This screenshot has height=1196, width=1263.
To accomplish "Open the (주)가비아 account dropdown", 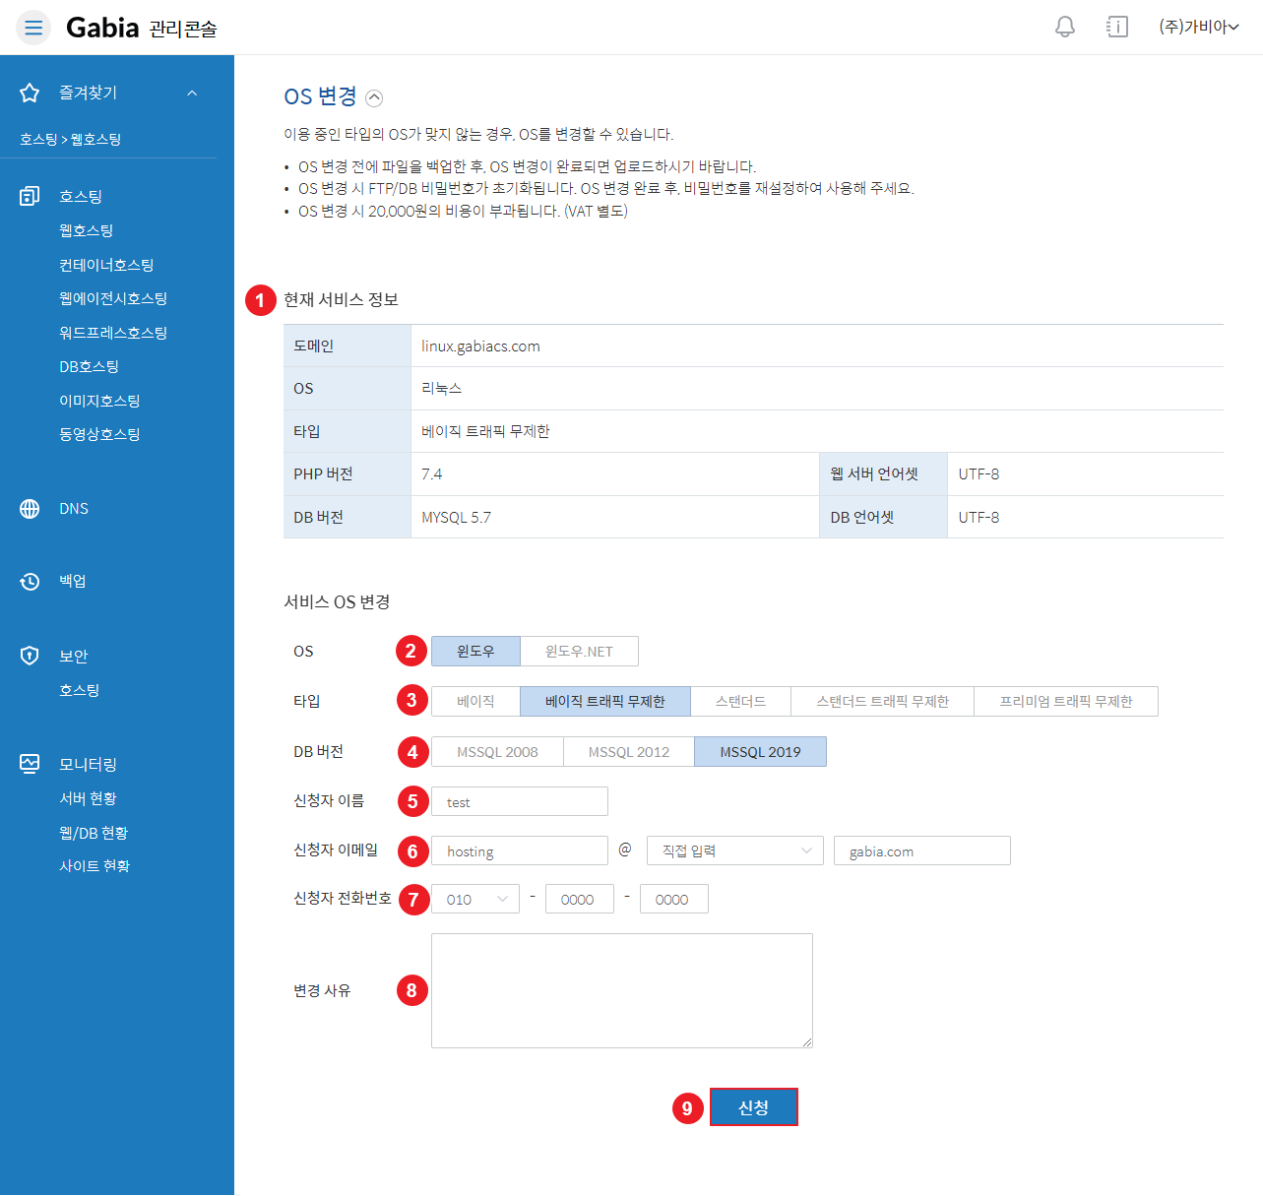I will pyautogui.click(x=1198, y=27).
